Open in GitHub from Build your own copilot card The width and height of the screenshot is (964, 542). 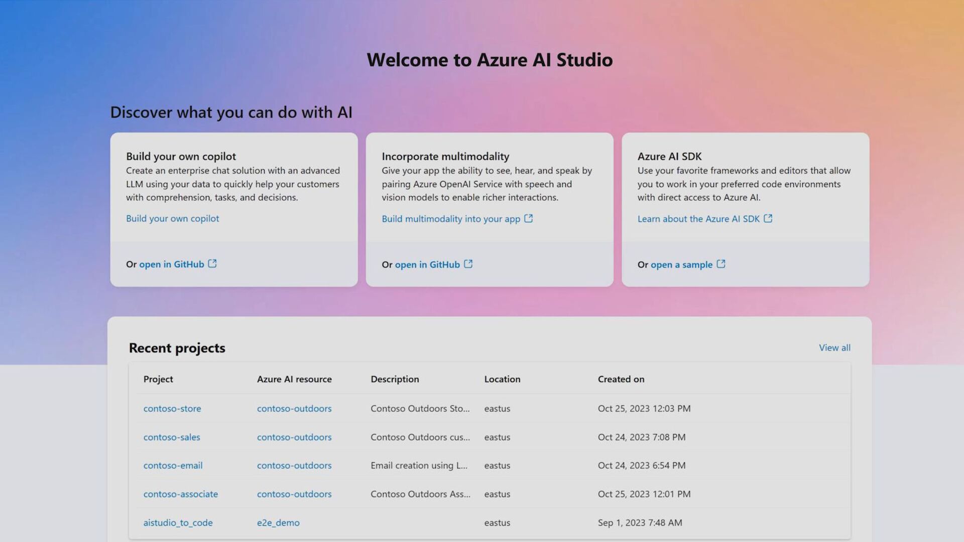(x=171, y=264)
